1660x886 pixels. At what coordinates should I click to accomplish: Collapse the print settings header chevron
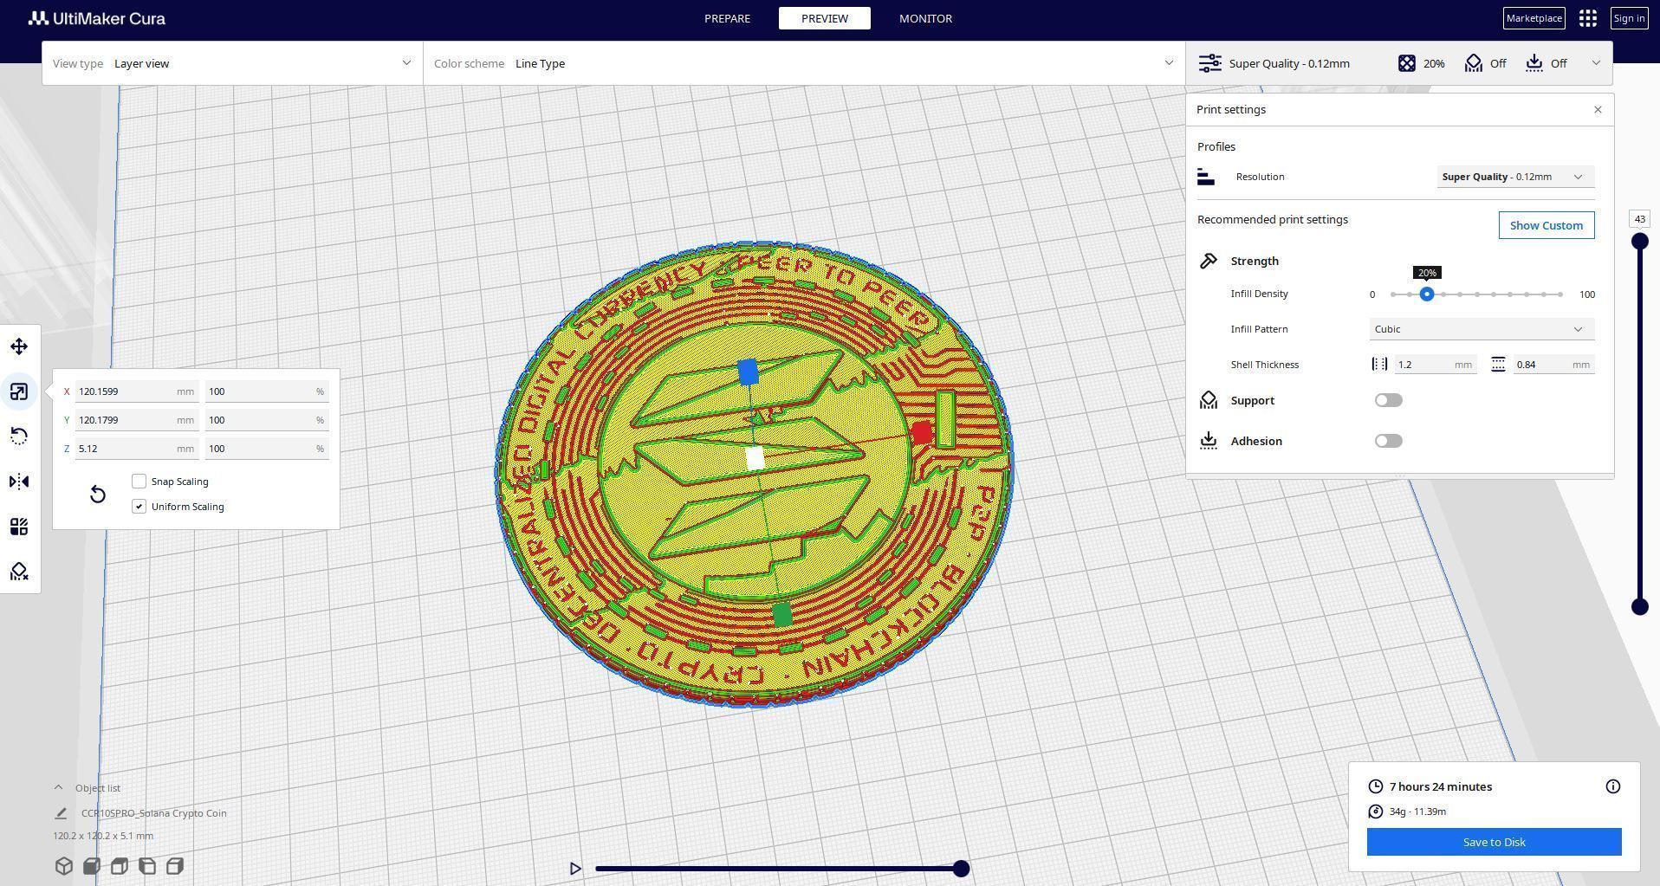(1596, 63)
